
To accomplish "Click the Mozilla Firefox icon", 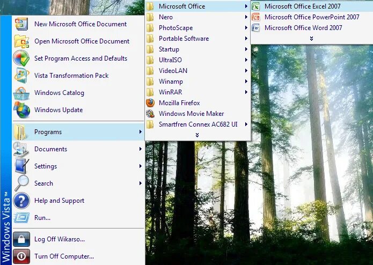I will [x=150, y=103].
